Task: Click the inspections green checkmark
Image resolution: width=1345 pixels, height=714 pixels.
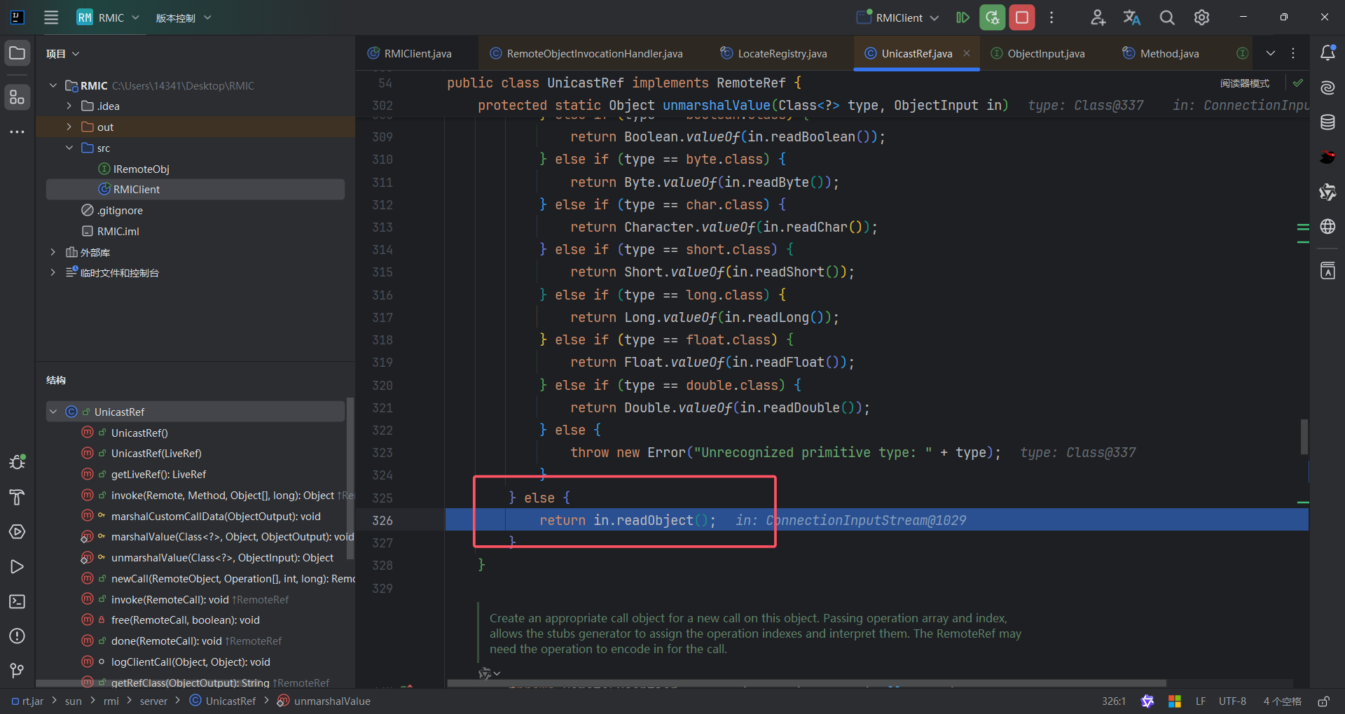Action: [1298, 83]
